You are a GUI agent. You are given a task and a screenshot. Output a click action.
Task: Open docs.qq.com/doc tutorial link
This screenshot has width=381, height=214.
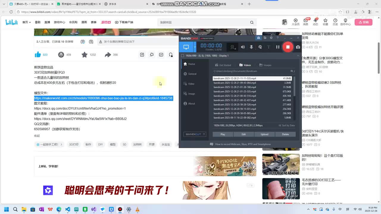[80, 108]
